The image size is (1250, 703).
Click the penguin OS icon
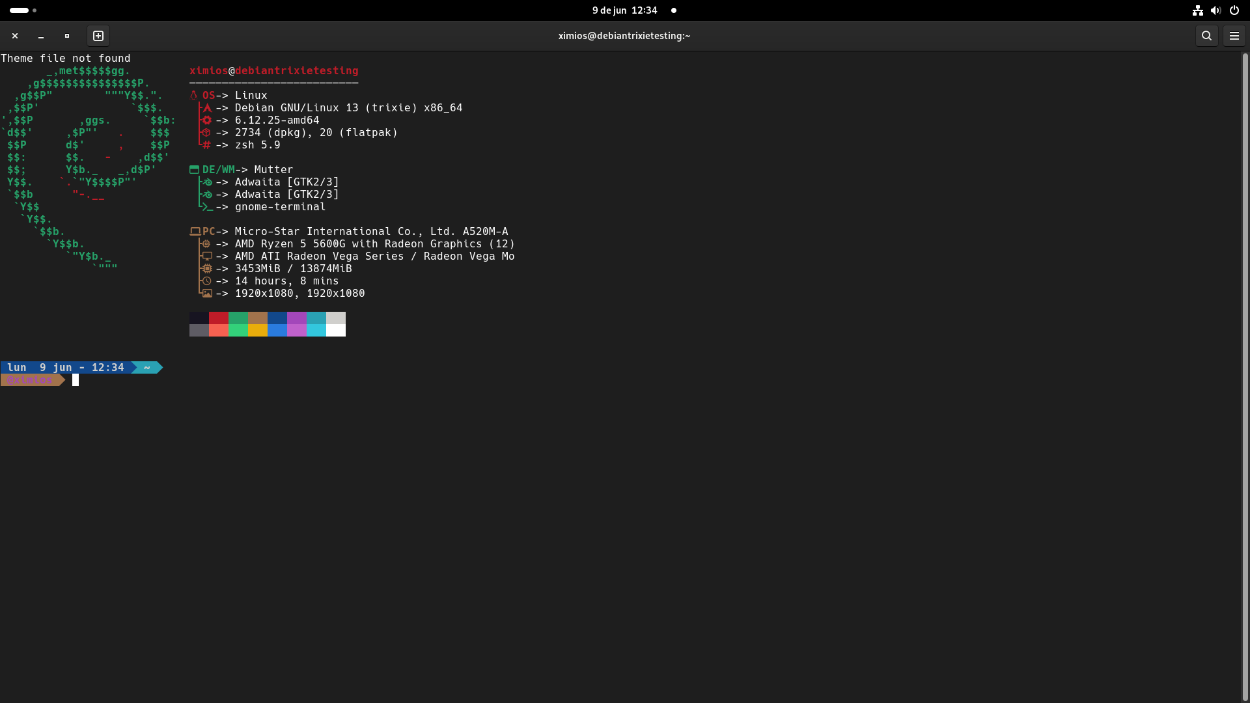pyautogui.click(x=193, y=95)
